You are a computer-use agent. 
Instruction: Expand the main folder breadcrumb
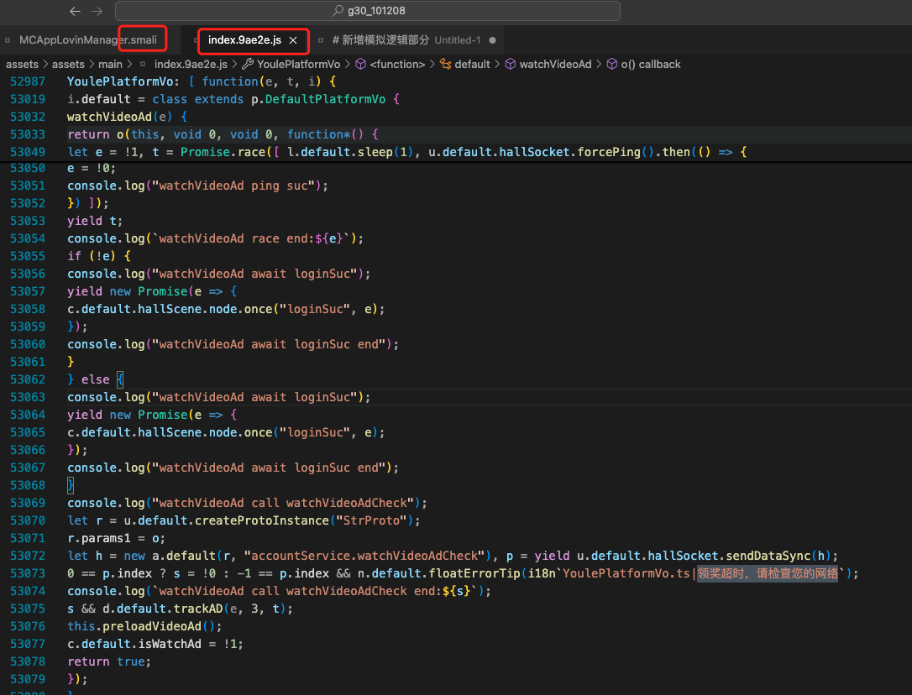tap(110, 64)
